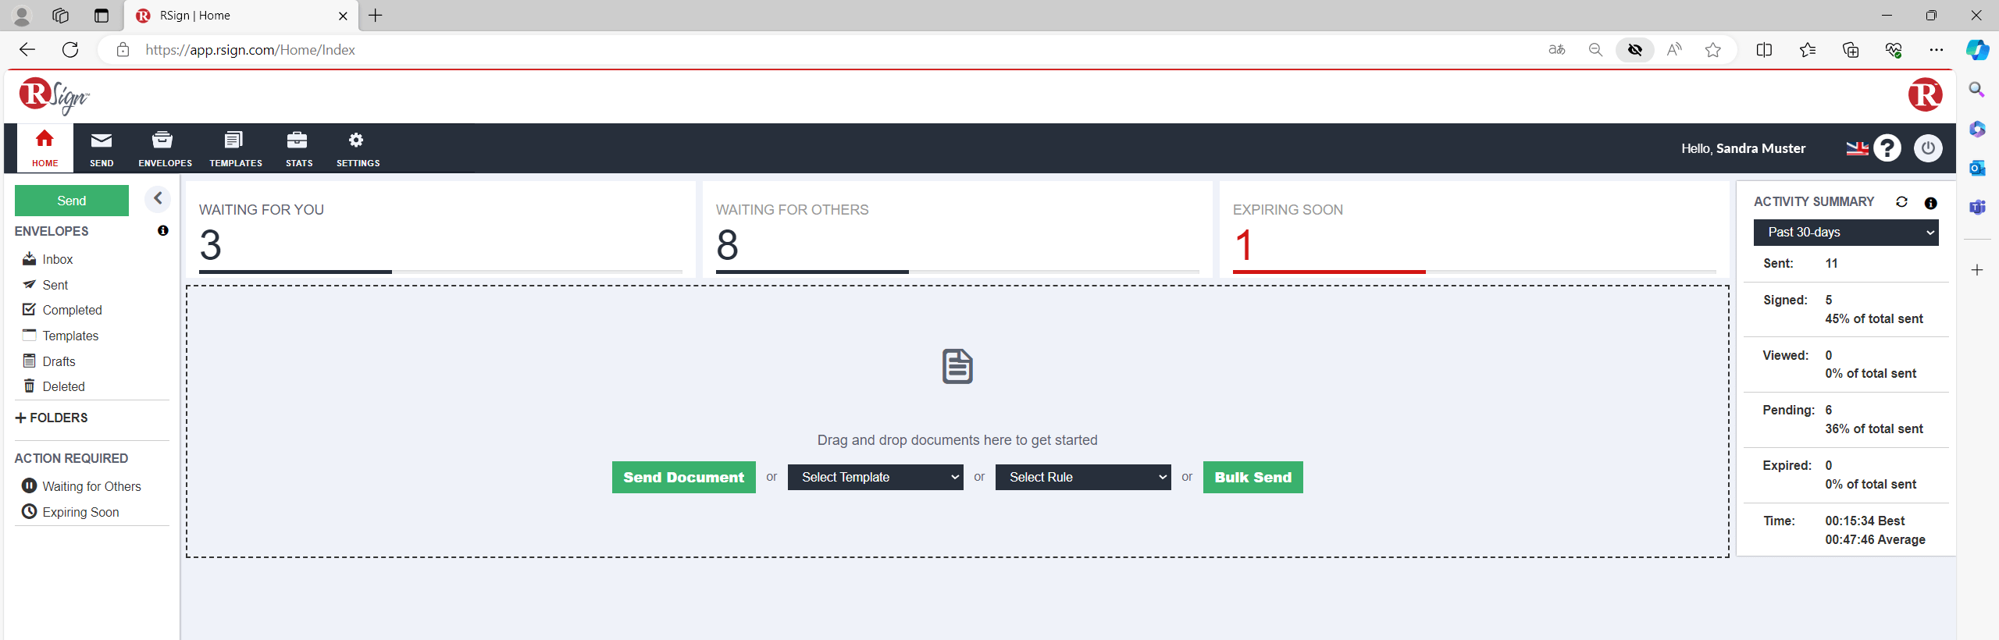Expand the Folders section
Image resolution: width=1999 pixels, height=640 pixels.
52,418
